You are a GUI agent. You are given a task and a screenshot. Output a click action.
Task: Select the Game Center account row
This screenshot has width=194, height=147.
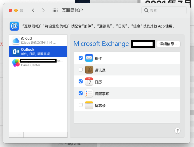38,63
